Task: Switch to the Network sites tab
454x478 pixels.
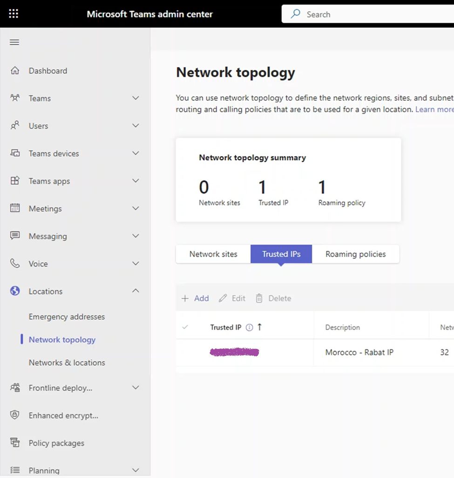Action: [213, 254]
